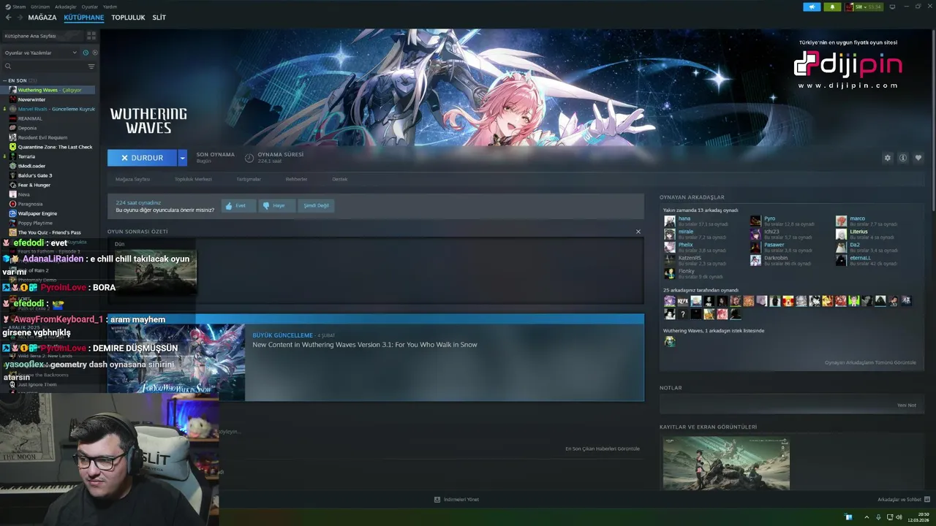The image size is (936, 526).
Task: Click Oynayan Arkadaşların Tümünü Görüntüle
Action: coord(870,363)
